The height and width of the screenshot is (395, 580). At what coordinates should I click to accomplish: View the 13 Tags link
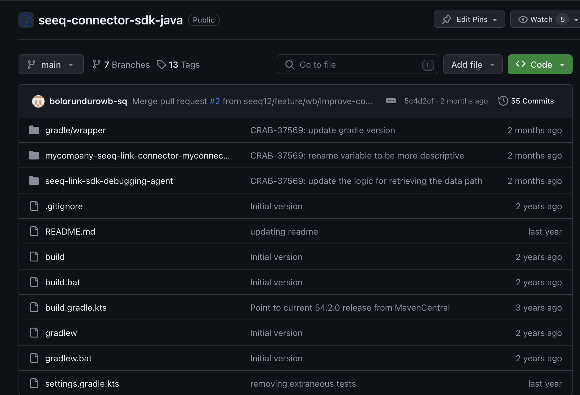[x=178, y=64]
